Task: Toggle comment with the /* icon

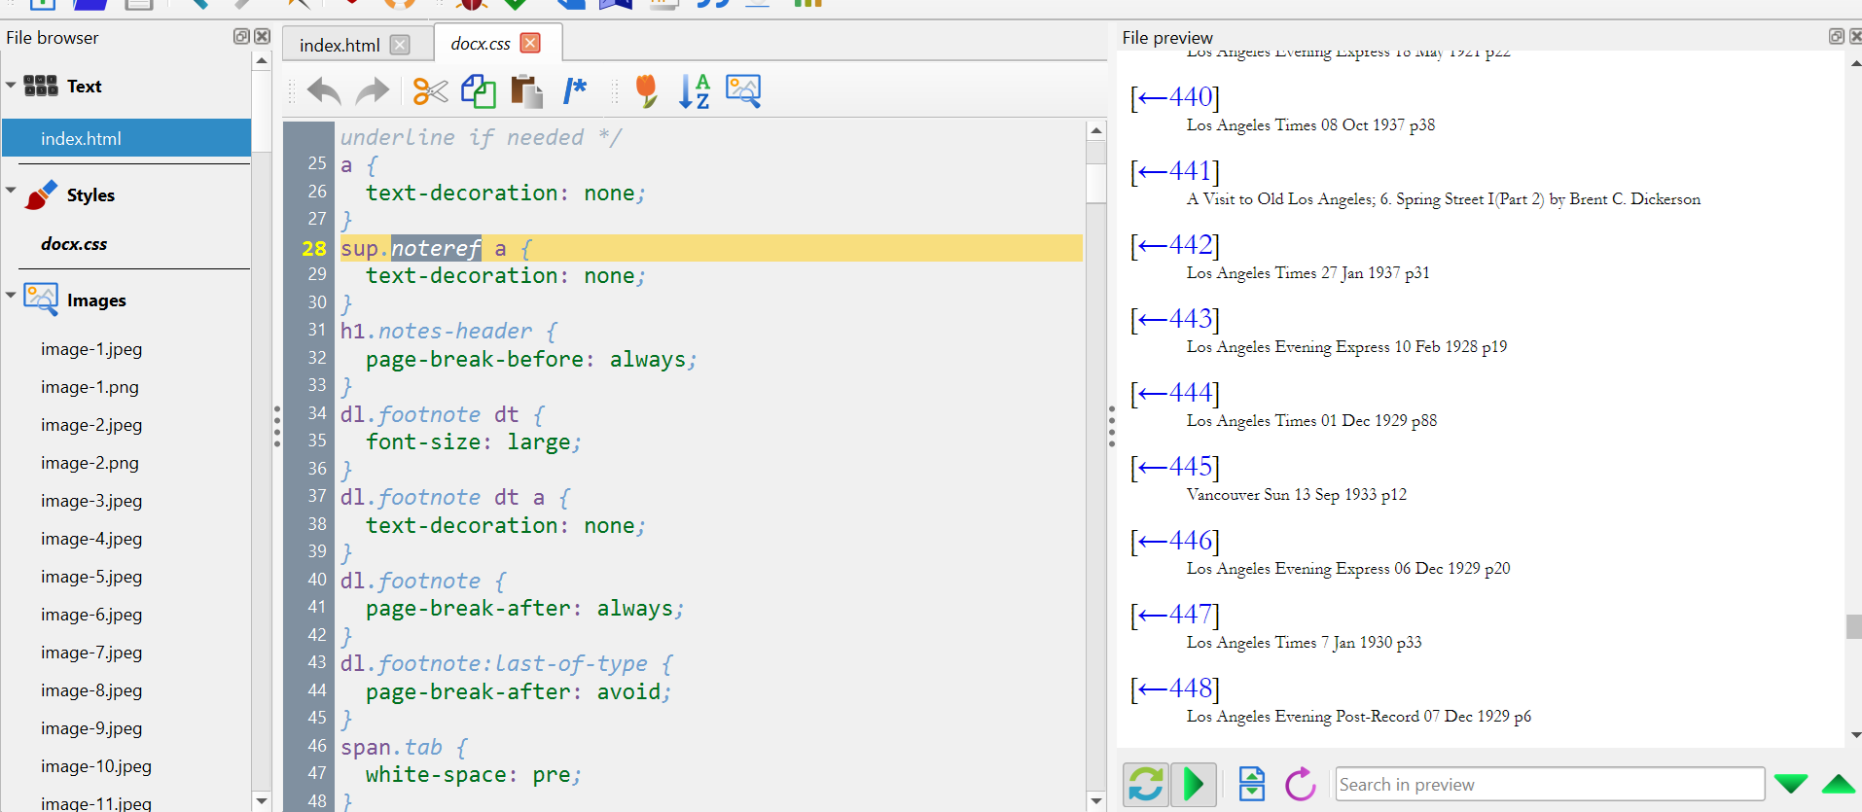Action: (x=575, y=91)
